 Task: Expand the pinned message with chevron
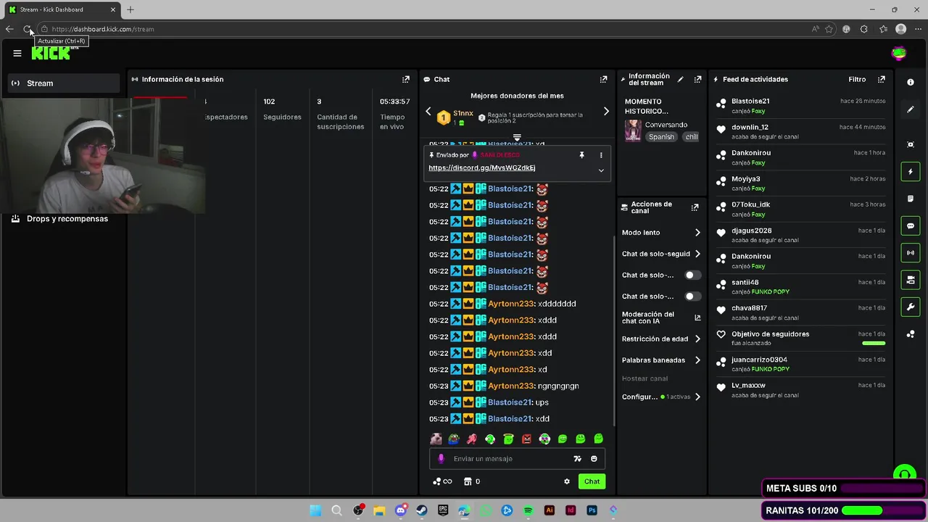601,170
